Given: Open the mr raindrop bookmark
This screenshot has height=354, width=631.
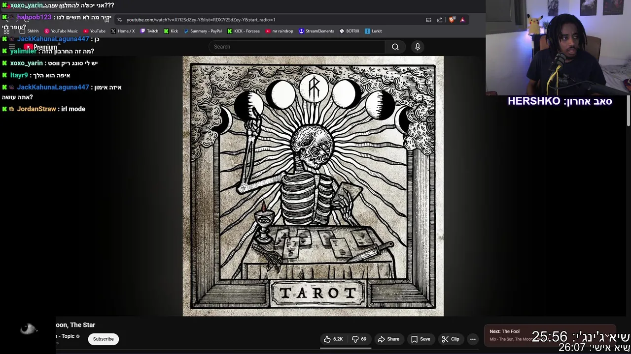Looking at the screenshot, I should tap(279, 31).
